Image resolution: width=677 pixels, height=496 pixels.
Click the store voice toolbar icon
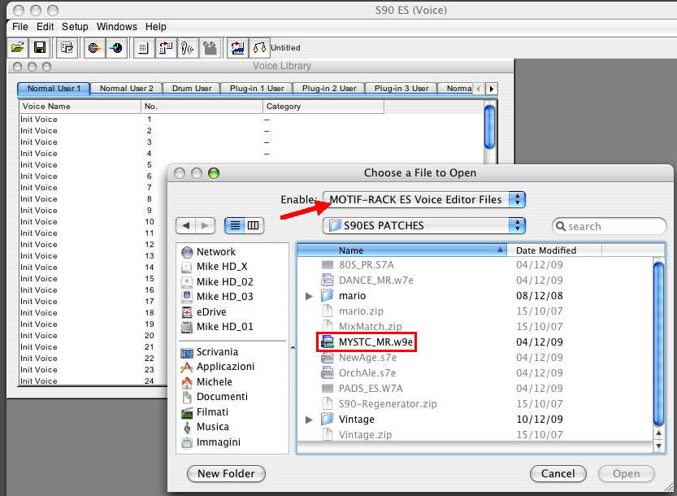click(x=166, y=47)
